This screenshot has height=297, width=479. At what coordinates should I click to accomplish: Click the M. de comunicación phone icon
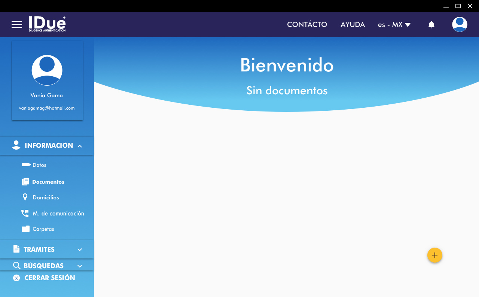(x=25, y=213)
